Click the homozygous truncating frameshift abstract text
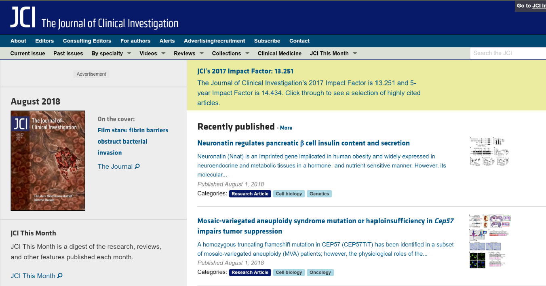This screenshot has height=286, width=546. 325,249
